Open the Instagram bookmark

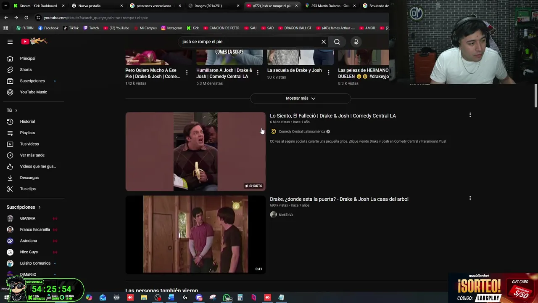pos(171,28)
